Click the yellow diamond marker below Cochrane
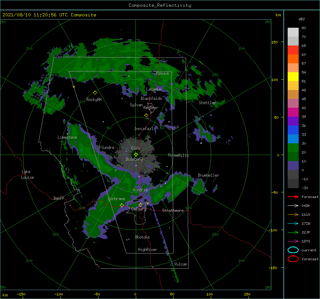320x299 pixels. [122, 205]
